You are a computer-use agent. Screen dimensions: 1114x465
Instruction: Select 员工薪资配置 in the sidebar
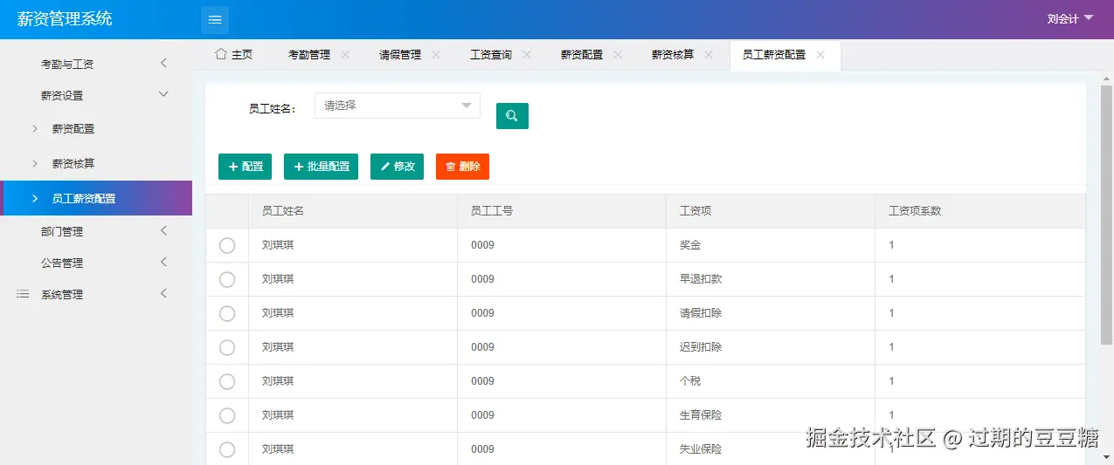pyautogui.click(x=96, y=198)
